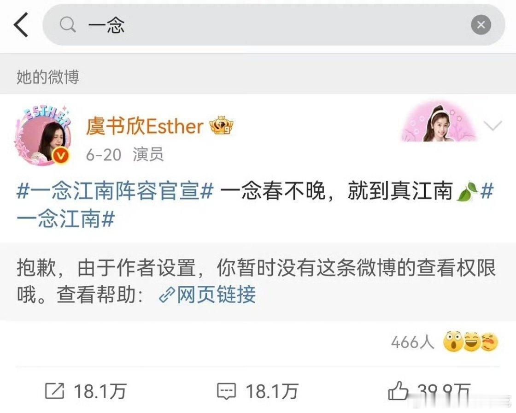Open hashtag #一念江南阵容官宣#

(115, 191)
